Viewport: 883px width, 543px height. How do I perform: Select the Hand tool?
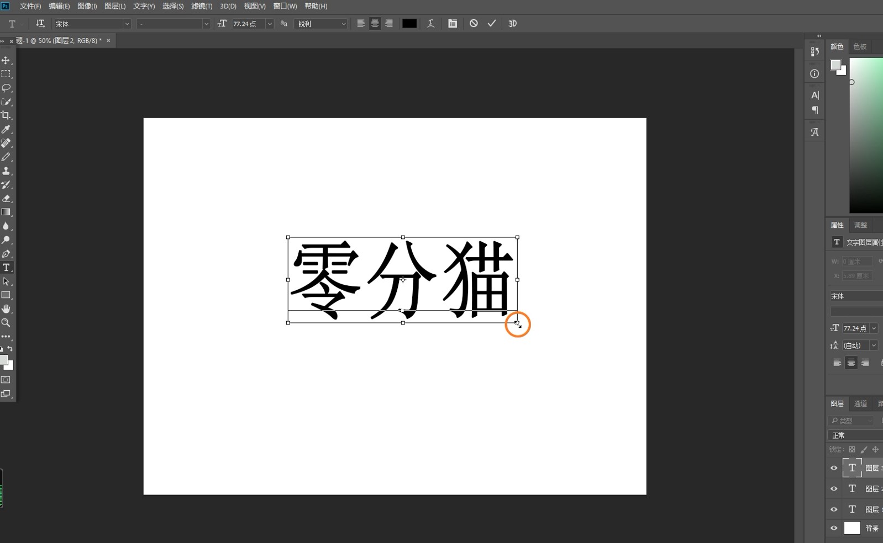(6, 309)
